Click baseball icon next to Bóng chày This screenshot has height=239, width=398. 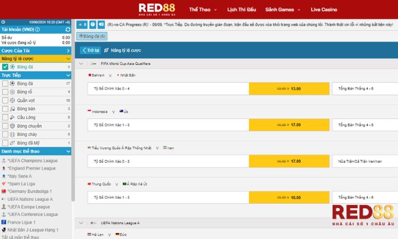pos(12,134)
